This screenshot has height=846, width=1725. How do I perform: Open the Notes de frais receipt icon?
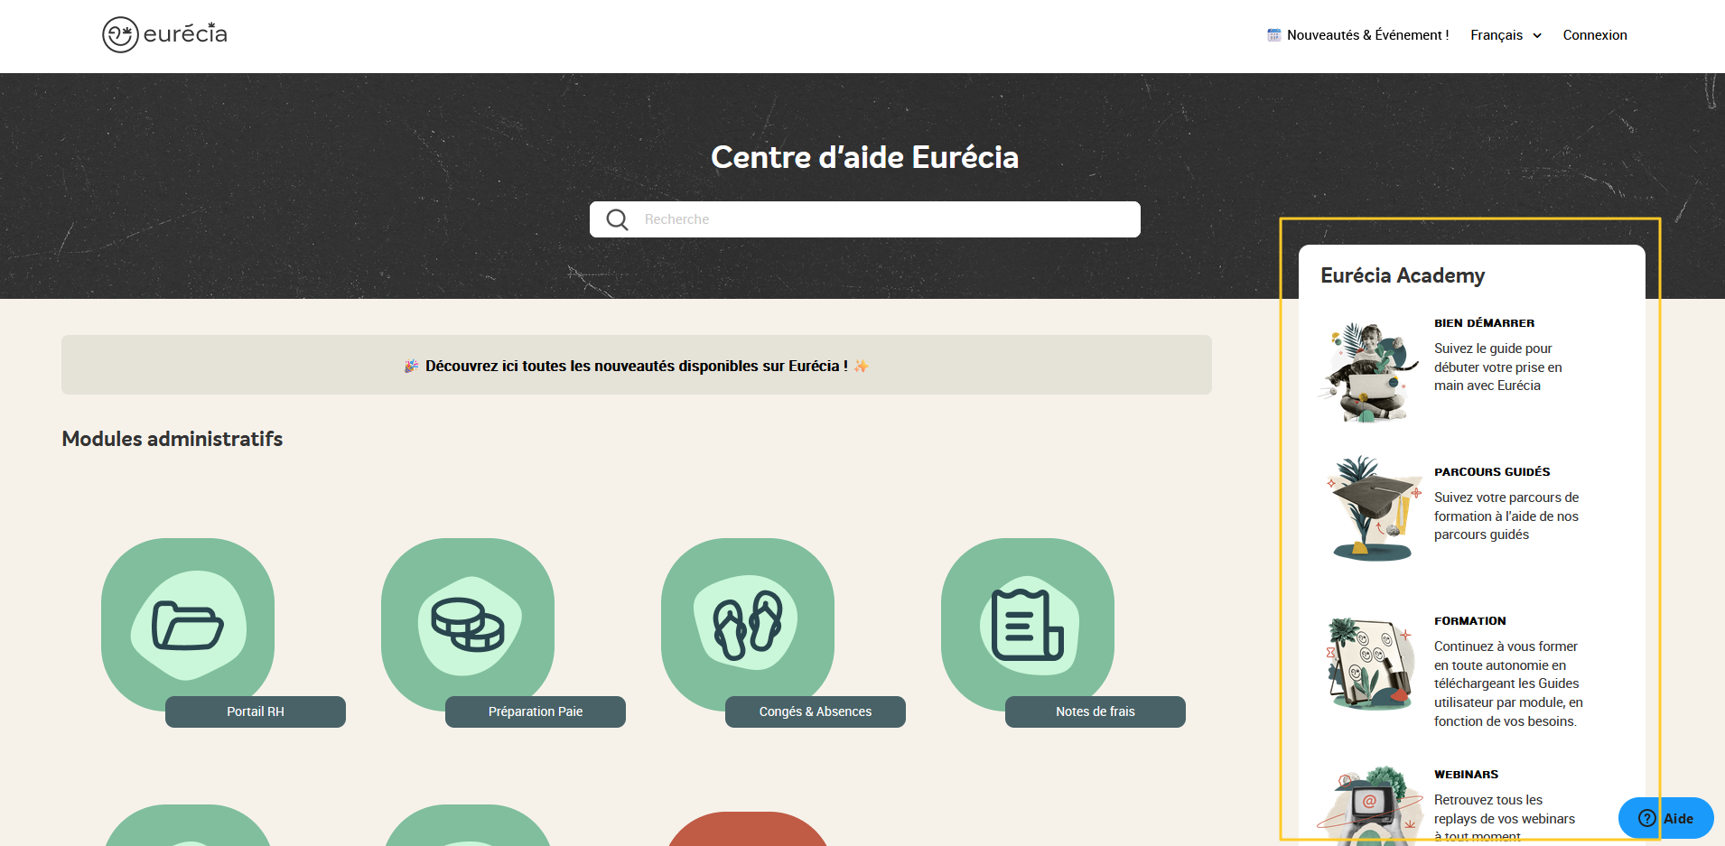1028,624
